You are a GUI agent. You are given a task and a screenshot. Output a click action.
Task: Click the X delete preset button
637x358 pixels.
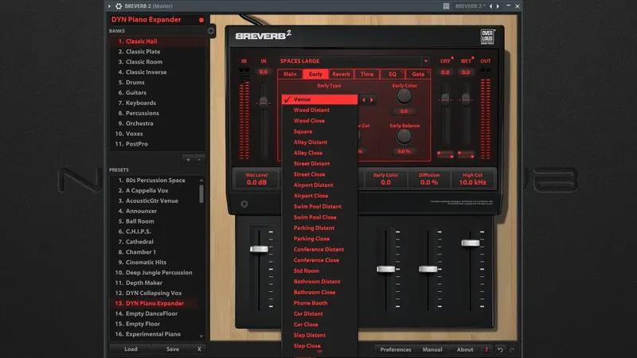(199, 349)
